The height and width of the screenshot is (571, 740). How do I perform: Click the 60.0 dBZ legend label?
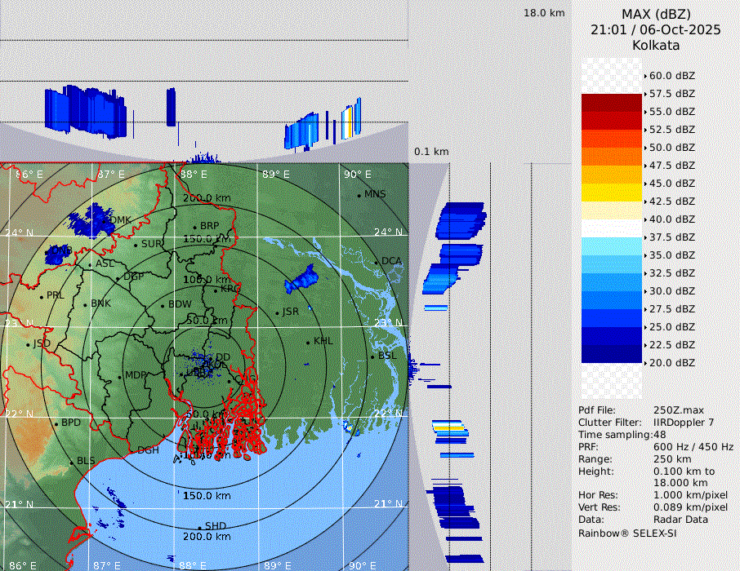(672, 76)
